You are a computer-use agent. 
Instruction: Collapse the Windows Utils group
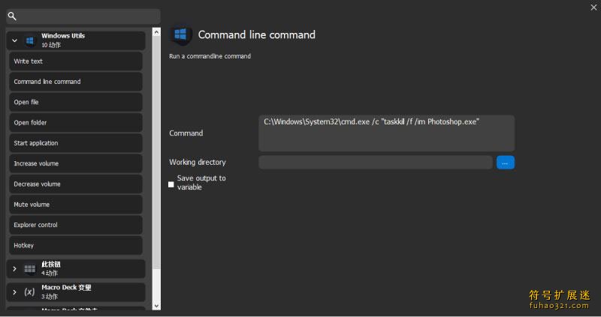[14, 40]
